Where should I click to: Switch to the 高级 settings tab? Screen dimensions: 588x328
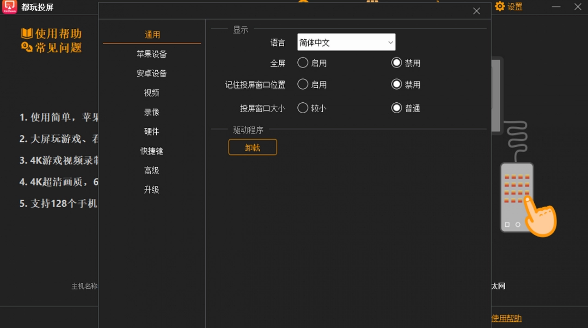tap(151, 170)
